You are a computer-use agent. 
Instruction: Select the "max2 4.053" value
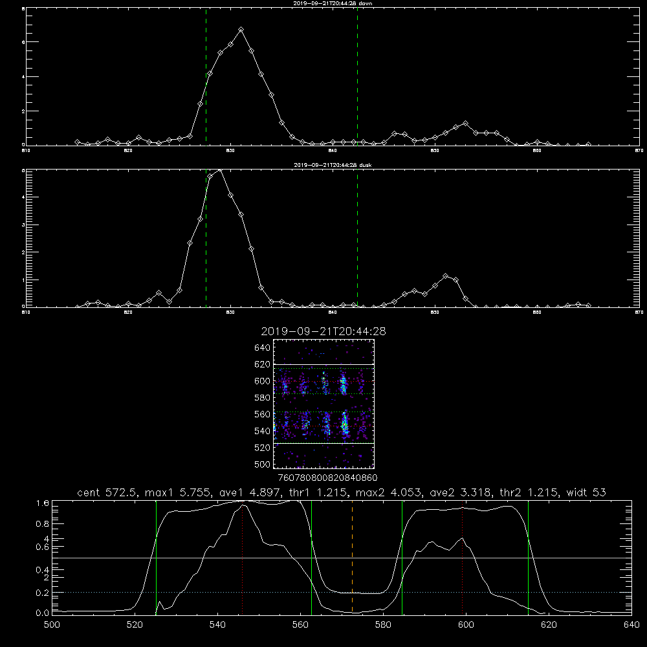click(x=389, y=492)
